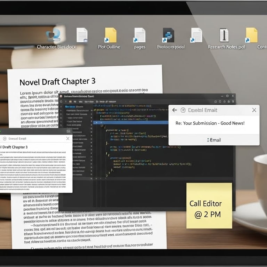Viewport: 267px width, 267px height.
Task: Click the topmost activity bar icon in code editor
Action: (x=61, y=107)
